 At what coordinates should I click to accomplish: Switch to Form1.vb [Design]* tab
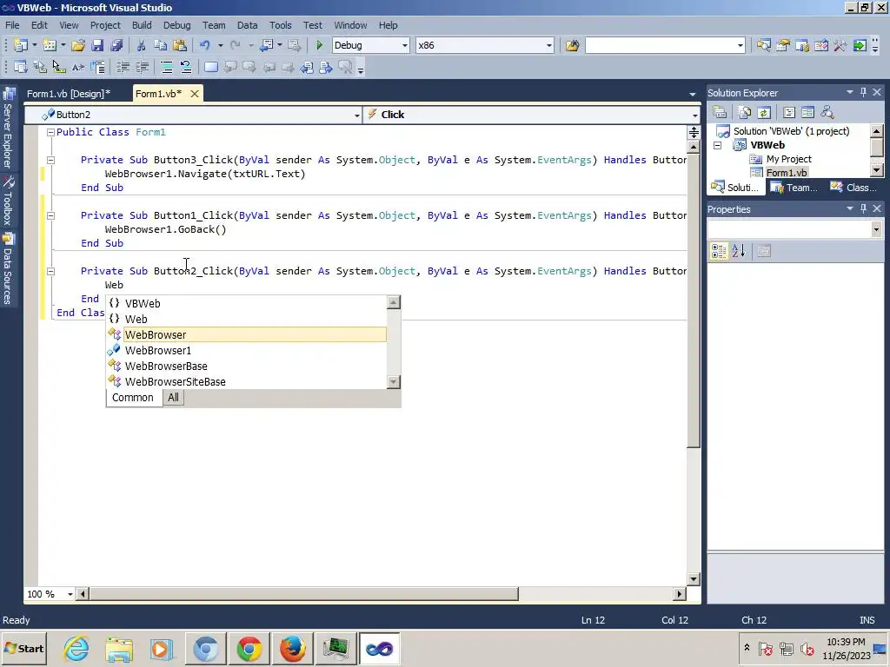[x=69, y=94]
